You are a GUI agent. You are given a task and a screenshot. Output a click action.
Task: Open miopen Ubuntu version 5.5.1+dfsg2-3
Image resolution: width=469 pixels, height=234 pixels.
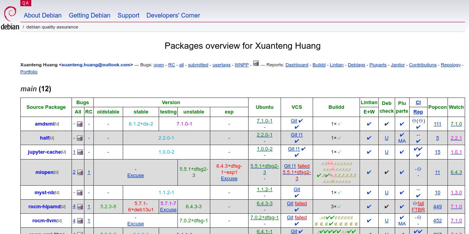(x=265, y=169)
